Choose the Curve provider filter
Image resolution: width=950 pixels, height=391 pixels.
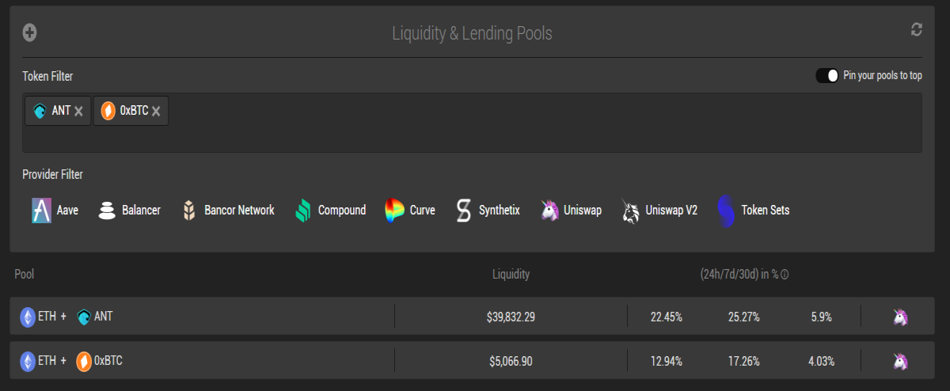click(x=410, y=211)
